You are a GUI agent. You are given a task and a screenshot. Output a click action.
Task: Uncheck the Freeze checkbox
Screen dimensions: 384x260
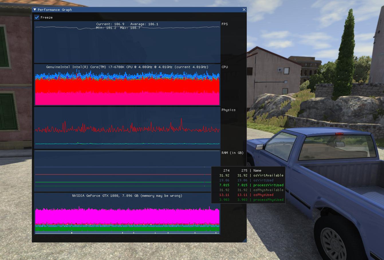pyautogui.click(x=37, y=17)
